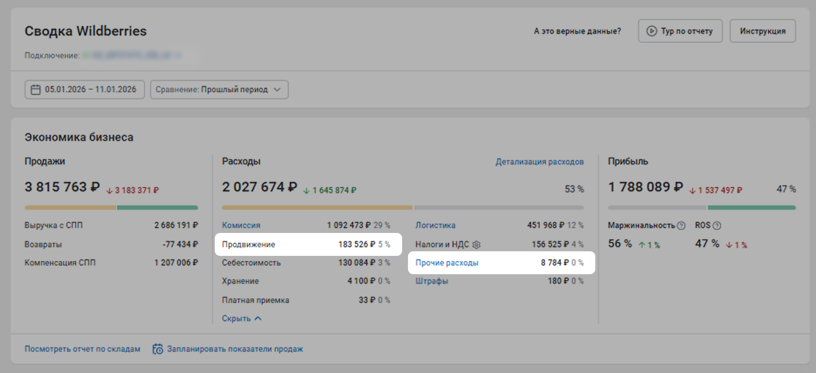Collapse expenses with the Скрыть chevron
This screenshot has width=816, height=373.
click(258, 318)
